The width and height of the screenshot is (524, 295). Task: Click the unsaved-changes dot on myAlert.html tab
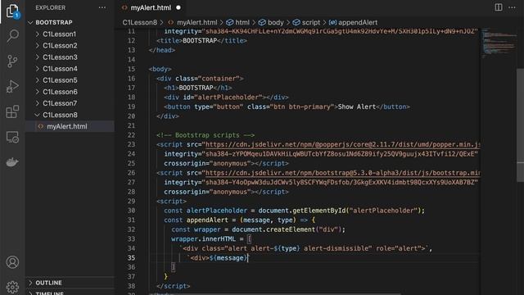[x=178, y=7]
